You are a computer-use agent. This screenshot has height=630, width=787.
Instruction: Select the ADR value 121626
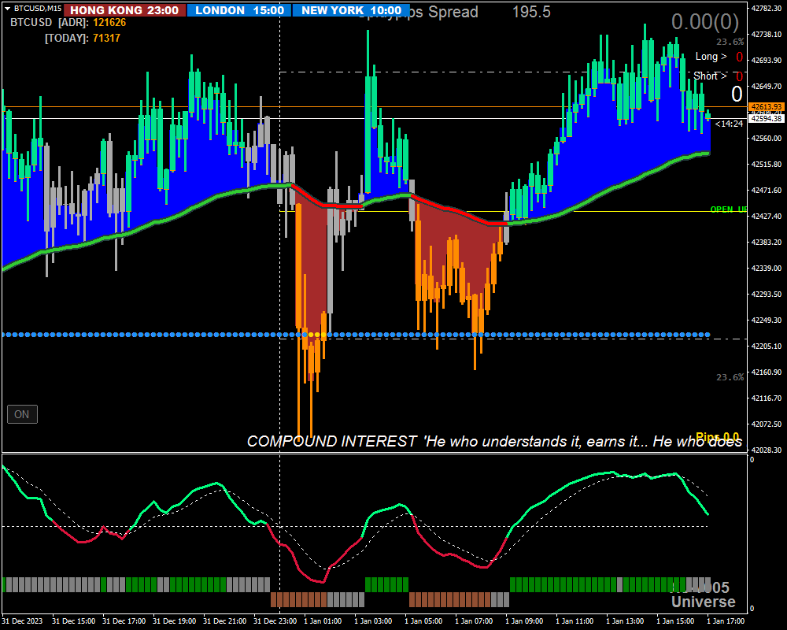(x=109, y=23)
